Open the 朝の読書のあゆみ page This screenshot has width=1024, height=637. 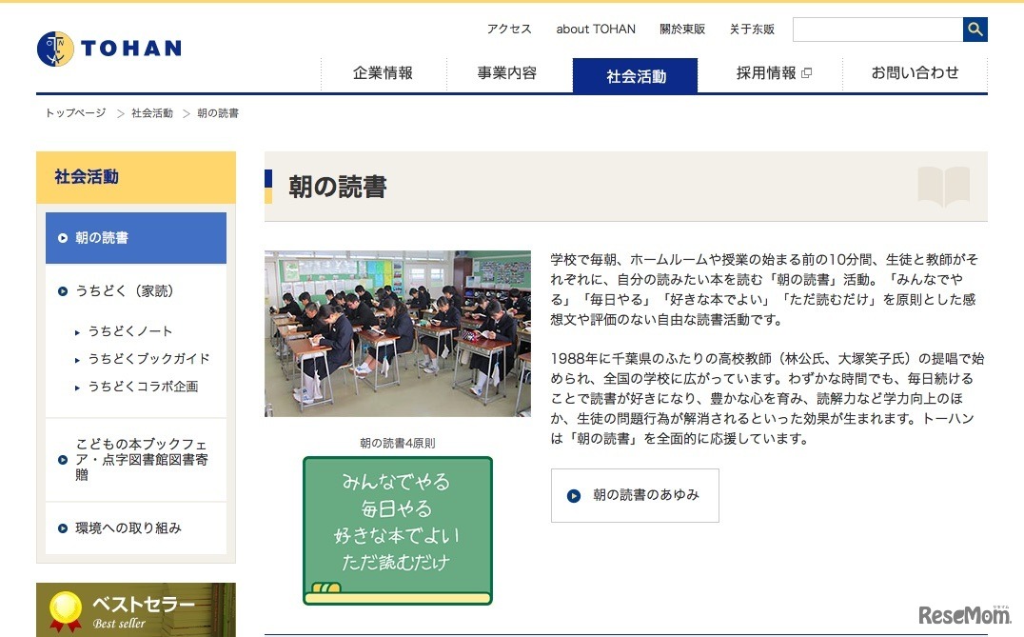click(634, 495)
